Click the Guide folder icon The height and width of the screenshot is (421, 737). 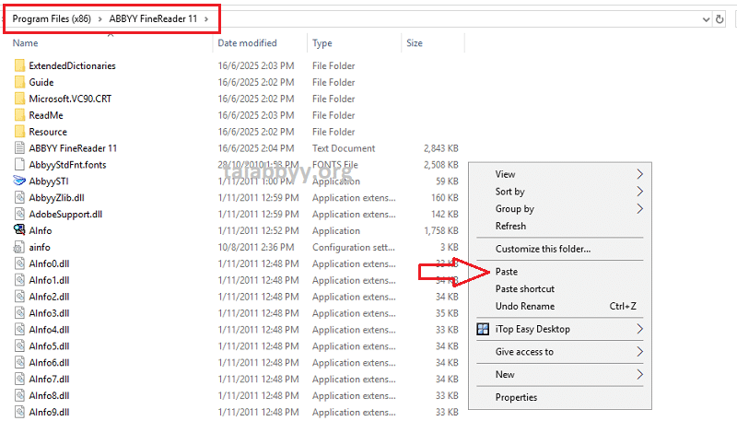pos(19,82)
